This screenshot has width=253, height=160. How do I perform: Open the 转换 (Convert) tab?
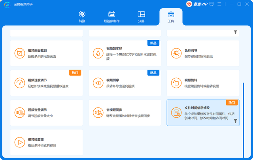(x=82, y=17)
